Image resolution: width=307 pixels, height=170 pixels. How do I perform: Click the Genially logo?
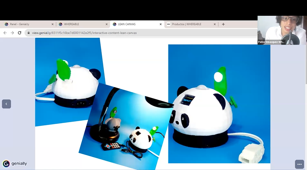(x=15, y=163)
